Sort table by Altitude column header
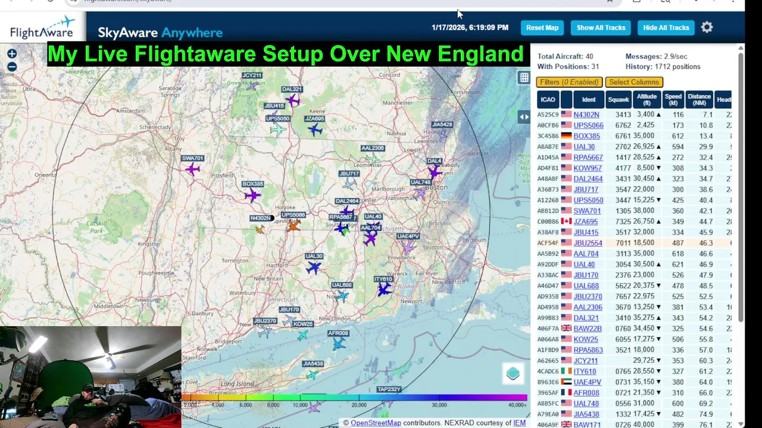762x428 pixels. (647, 100)
